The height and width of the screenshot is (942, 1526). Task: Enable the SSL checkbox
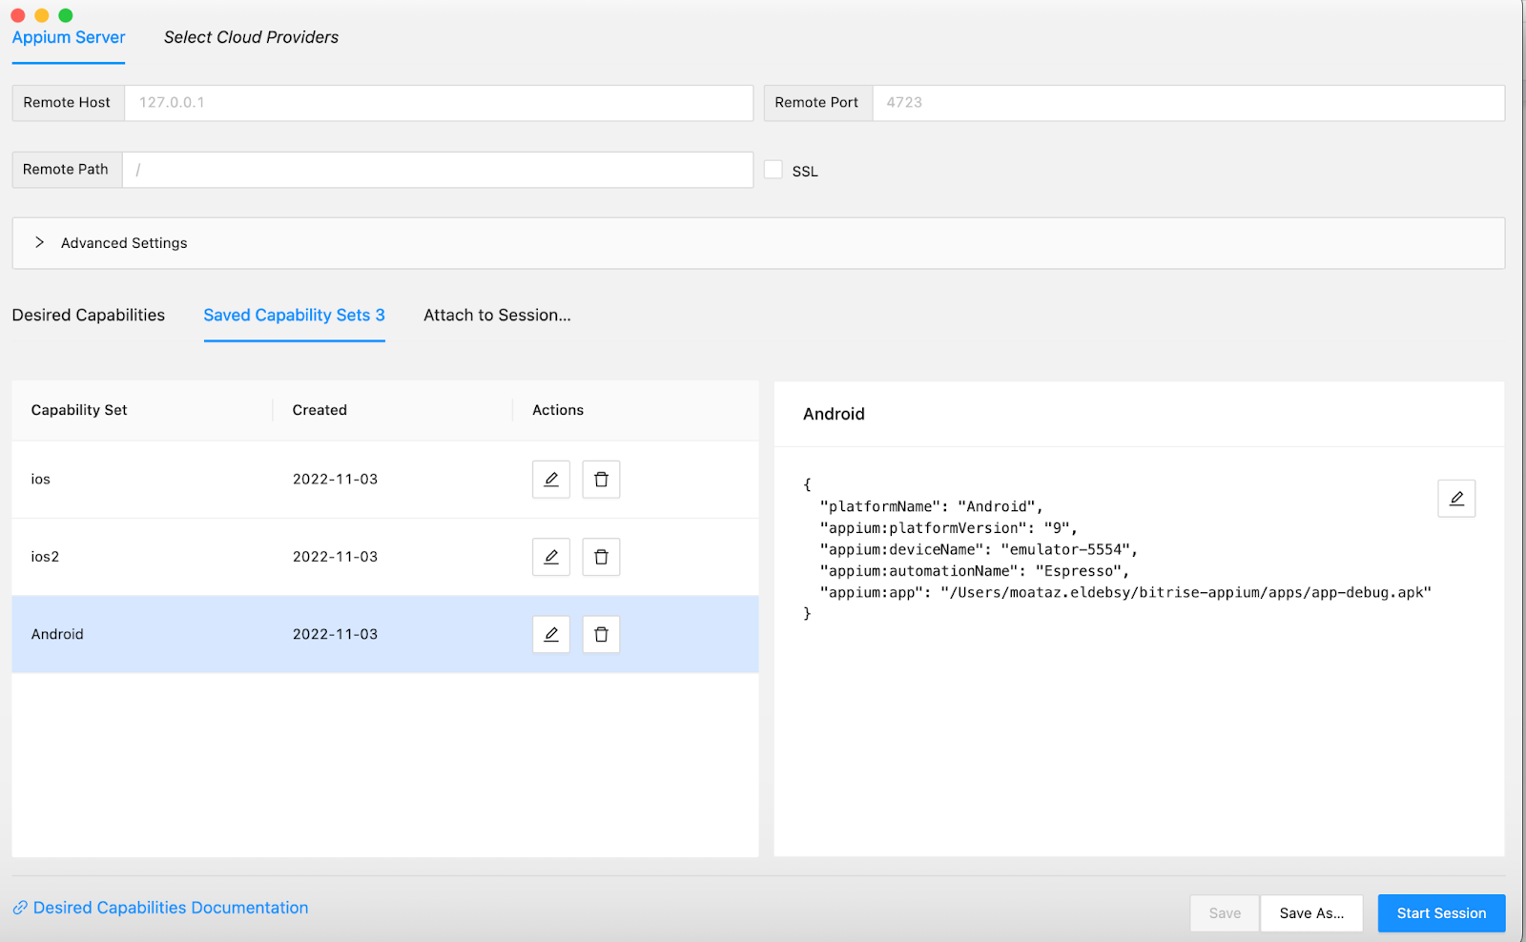pos(773,170)
